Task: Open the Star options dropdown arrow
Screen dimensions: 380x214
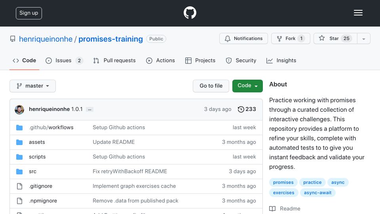Action: pyautogui.click(x=363, y=38)
